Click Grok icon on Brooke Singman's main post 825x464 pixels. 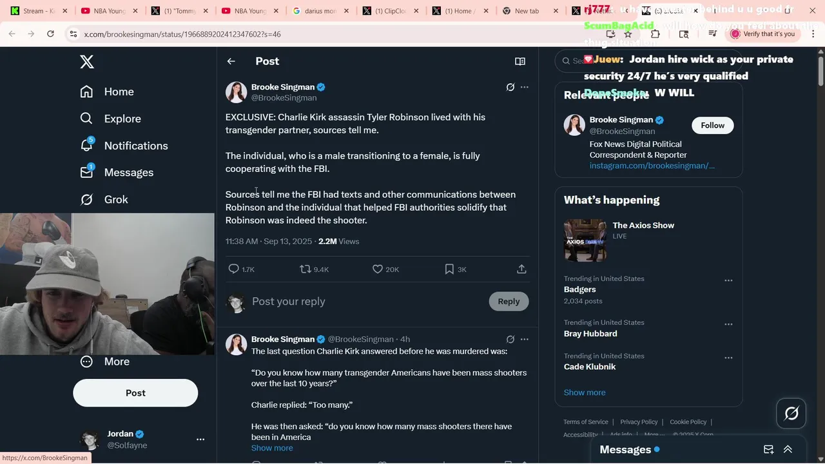tap(510, 87)
